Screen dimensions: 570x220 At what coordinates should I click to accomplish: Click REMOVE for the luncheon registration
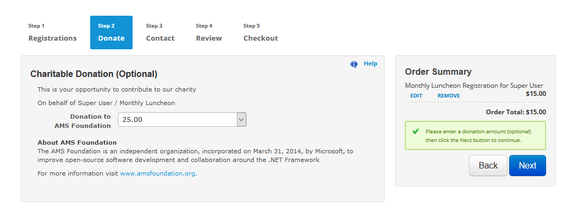pos(448,96)
